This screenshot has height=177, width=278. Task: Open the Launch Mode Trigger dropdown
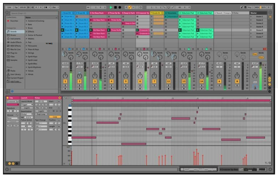(27, 105)
